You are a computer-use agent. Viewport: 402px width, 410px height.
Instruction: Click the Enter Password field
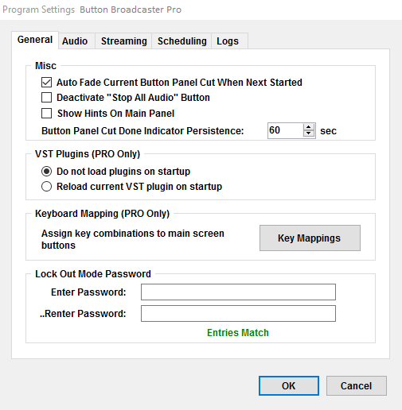[x=238, y=292]
